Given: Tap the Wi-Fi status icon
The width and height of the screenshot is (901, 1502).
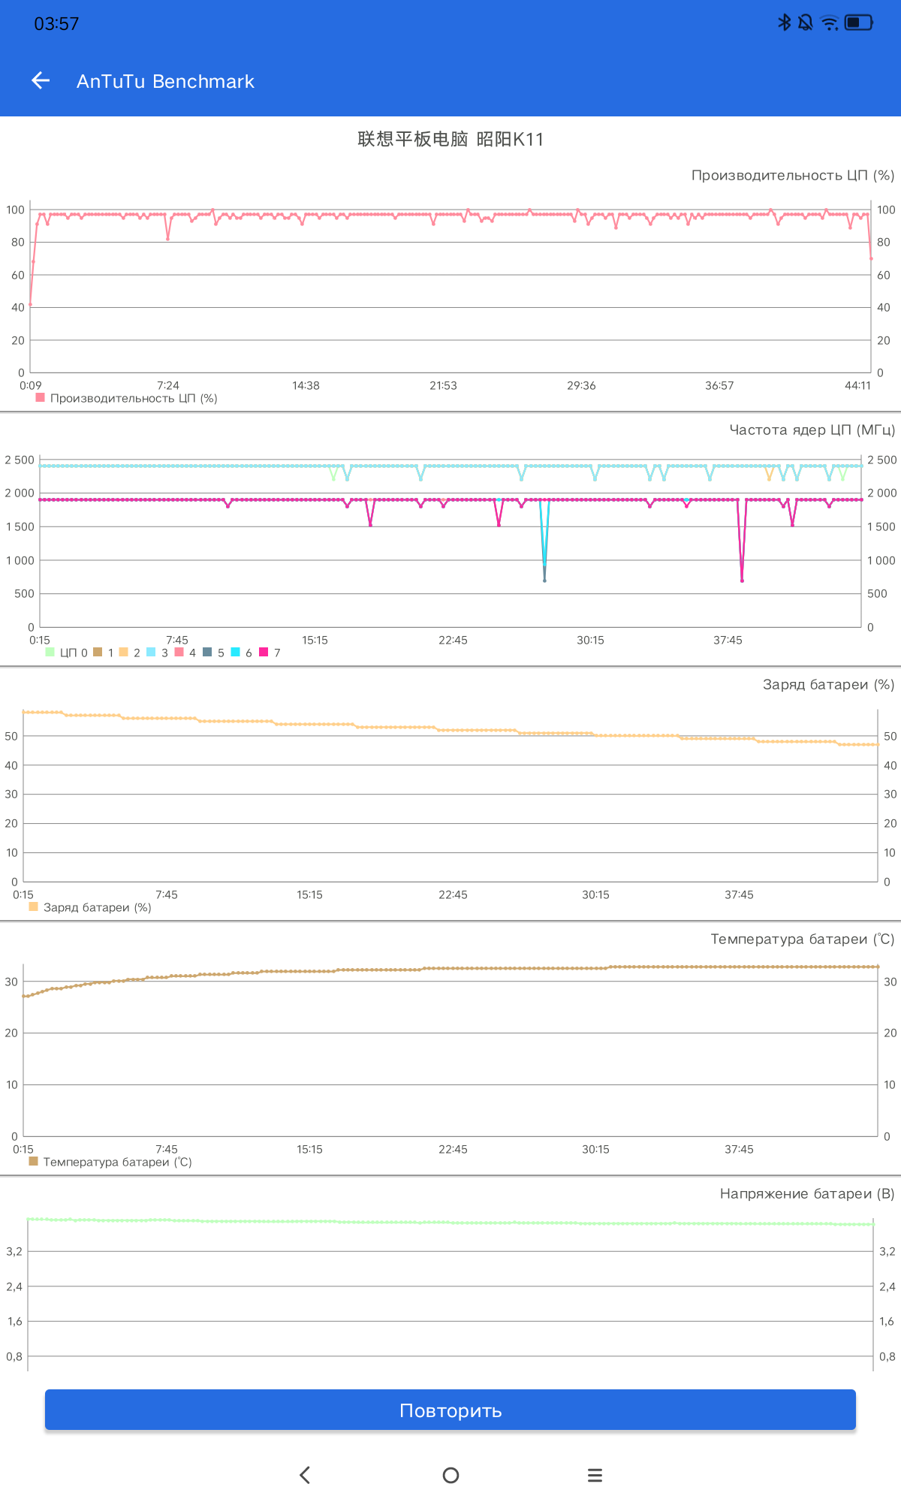Looking at the screenshot, I should click(830, 23).
